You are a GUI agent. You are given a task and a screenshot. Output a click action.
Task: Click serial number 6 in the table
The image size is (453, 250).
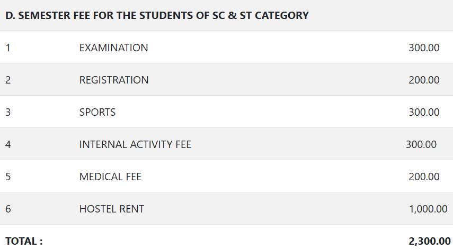coord(8,209)
